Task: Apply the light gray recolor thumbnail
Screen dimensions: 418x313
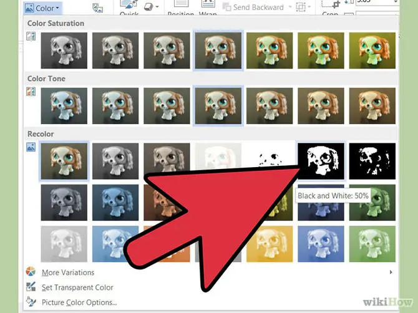Action: (64, 244)
